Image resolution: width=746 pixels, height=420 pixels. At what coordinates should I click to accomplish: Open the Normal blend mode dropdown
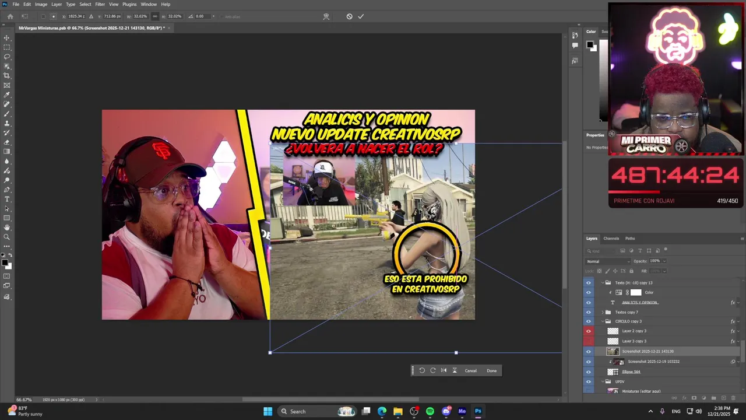608,261
